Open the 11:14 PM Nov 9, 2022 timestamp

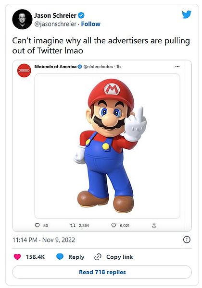44,240
